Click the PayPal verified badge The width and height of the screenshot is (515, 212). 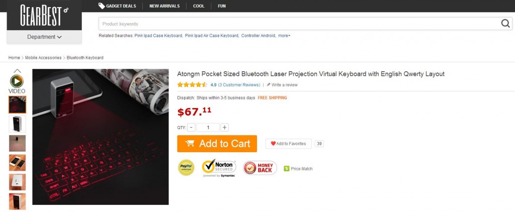click(186, 168)
